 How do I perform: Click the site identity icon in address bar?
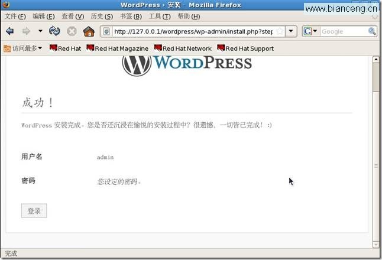click(106, 31)
